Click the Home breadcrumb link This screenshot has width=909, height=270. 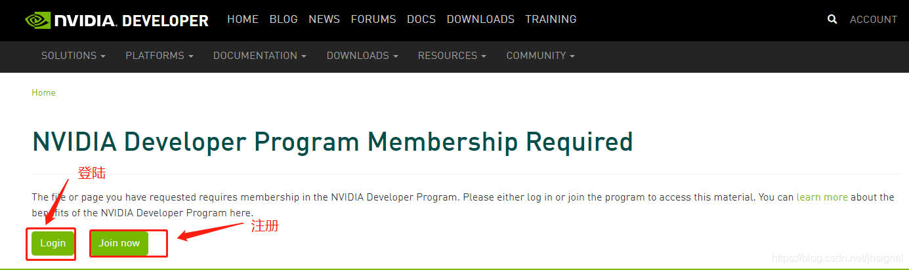(x=44, y=92)
